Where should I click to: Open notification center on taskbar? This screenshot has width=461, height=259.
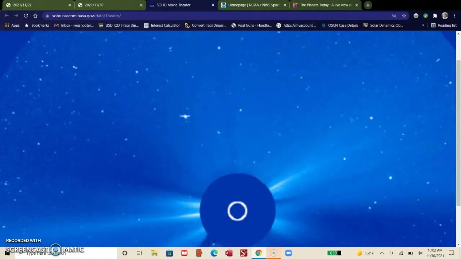pos(451,253)
